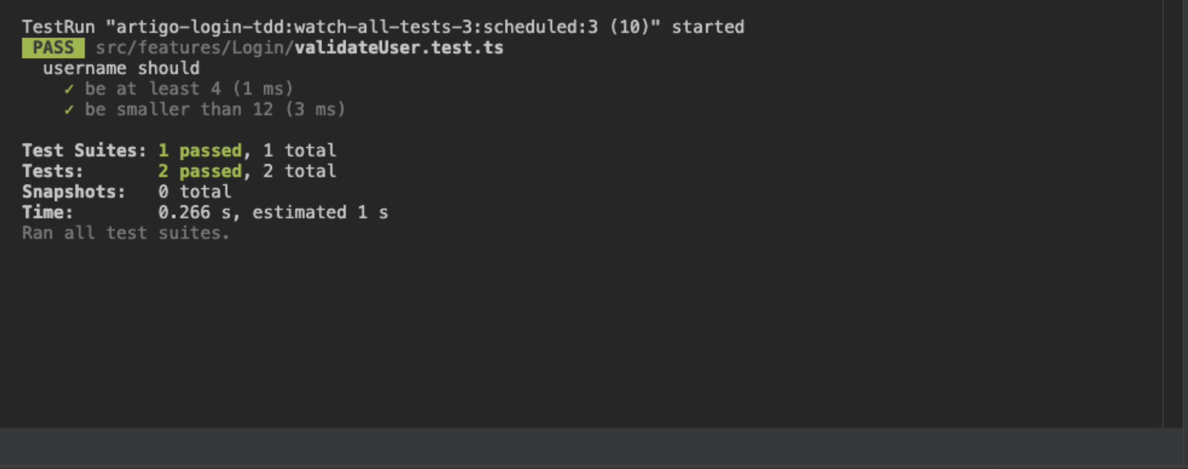Click the green PASS badge
1188x469 pixels.
(53, 48)
